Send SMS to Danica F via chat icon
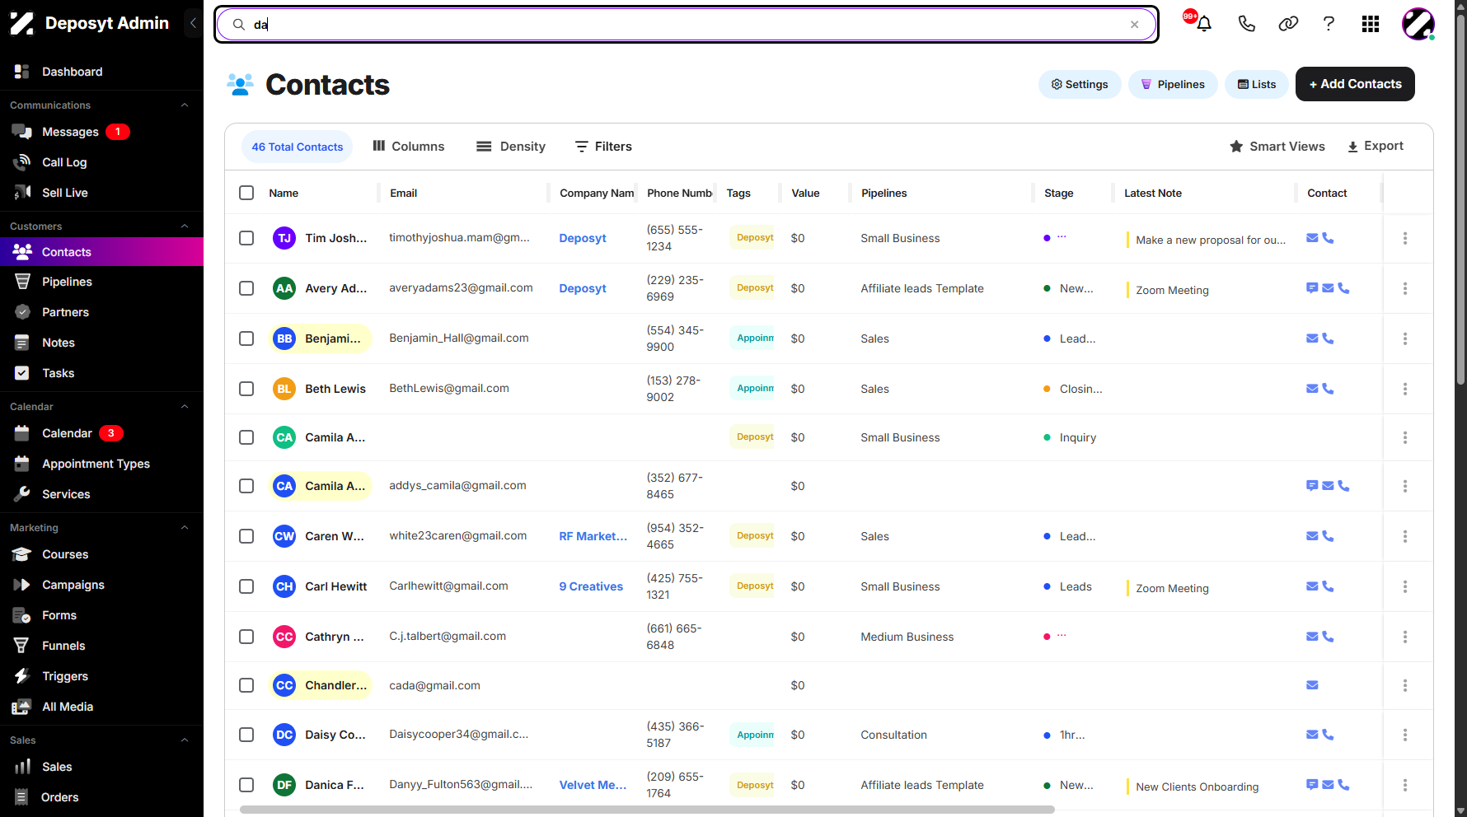The image size is (1467, 817). 1312,785
